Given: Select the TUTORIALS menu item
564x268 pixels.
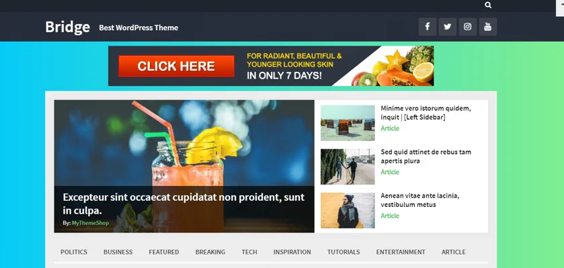Looking at the screenshot, I should pyautogui.click(x=344, y=252).
